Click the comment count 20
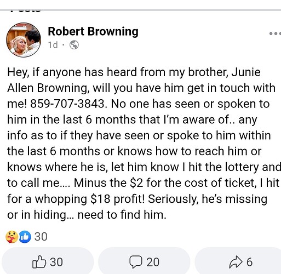Viewport: 281px width, 274px height. coord(153,262)
